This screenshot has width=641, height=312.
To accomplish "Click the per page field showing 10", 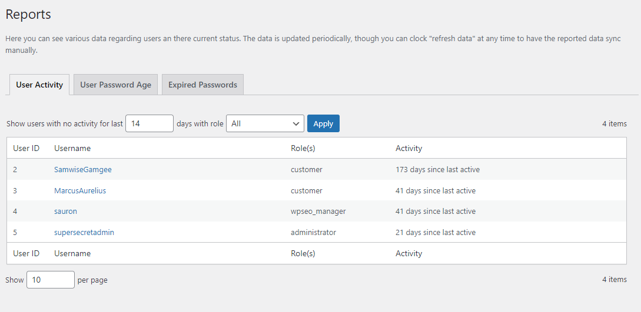I will point(51,280).
